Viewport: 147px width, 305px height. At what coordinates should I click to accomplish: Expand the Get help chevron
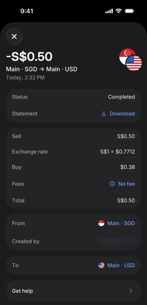[131, 291]
